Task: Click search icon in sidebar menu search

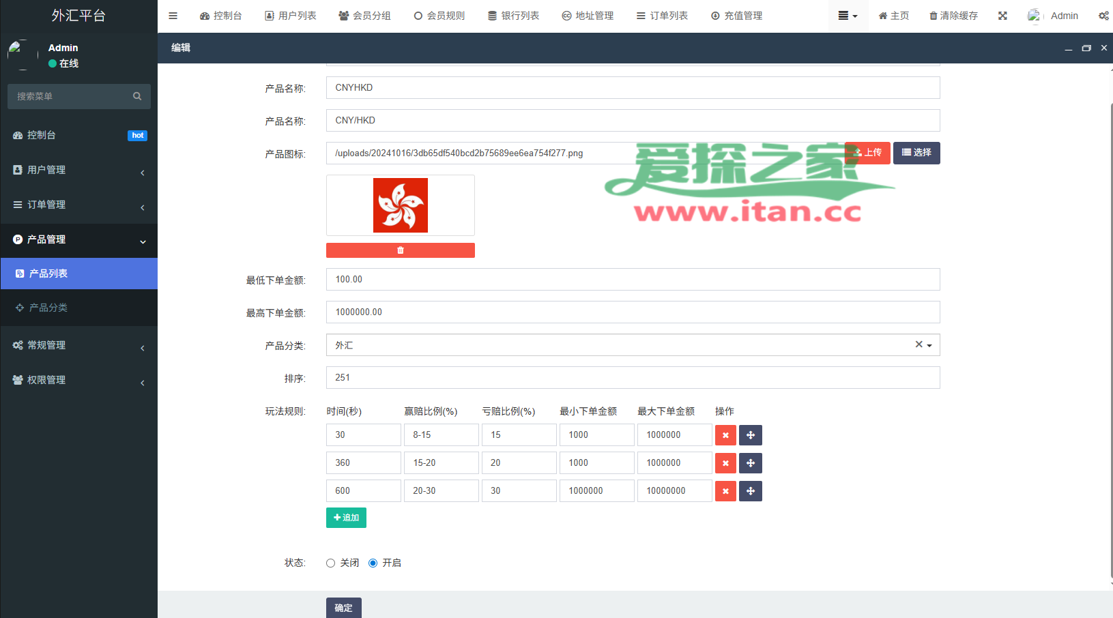Action: click(137, 96)
